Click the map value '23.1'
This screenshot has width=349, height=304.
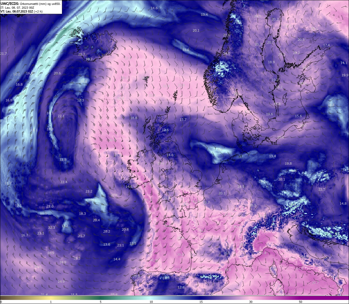click(x=41, y=233)
